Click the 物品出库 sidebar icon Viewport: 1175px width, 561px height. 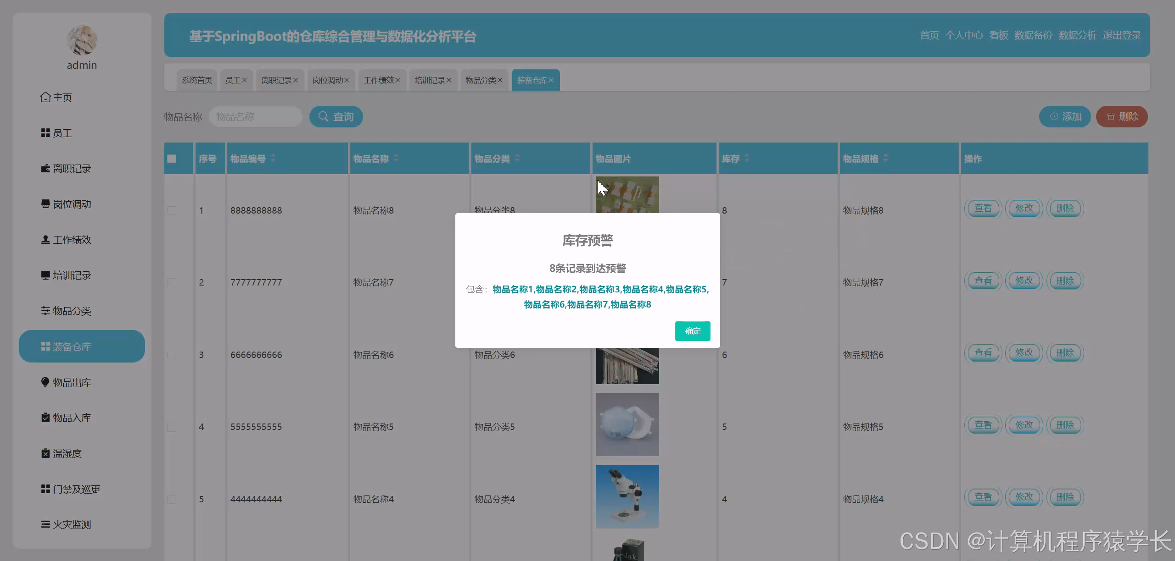pos(45,382)
